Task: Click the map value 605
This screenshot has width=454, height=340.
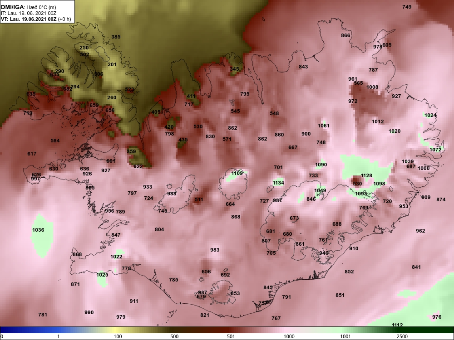Action: click(x=387, y=45)
